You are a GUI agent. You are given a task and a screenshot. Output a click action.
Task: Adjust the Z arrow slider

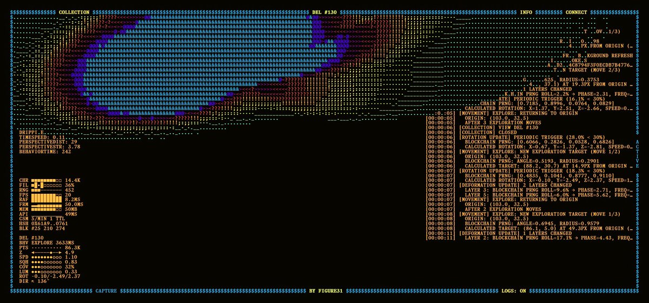pos(46,253)
